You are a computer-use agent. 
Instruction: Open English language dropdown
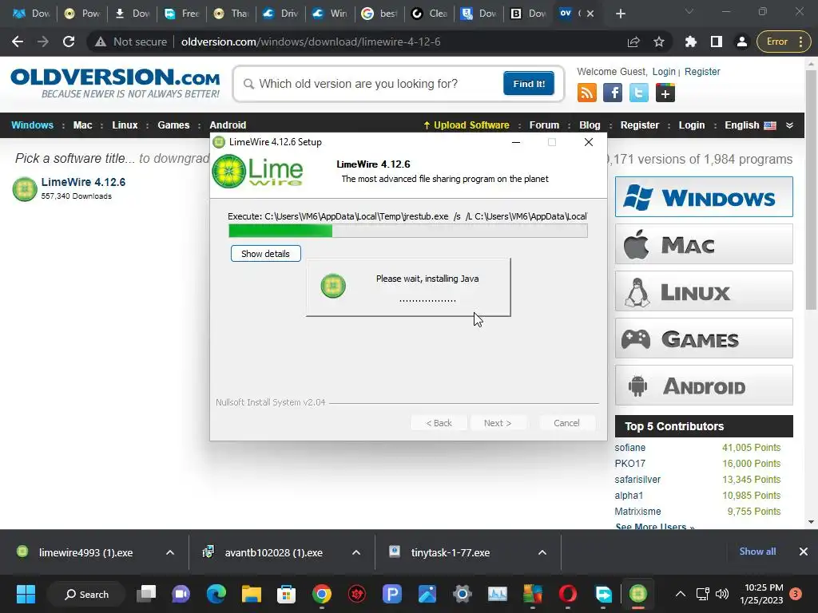coord(750,125)
